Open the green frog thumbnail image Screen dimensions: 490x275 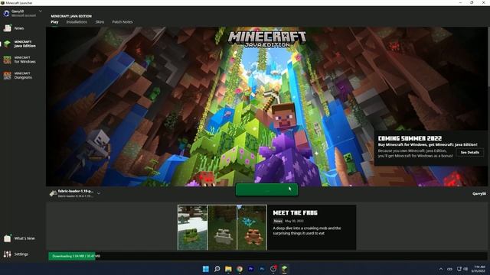click(192, 228)
